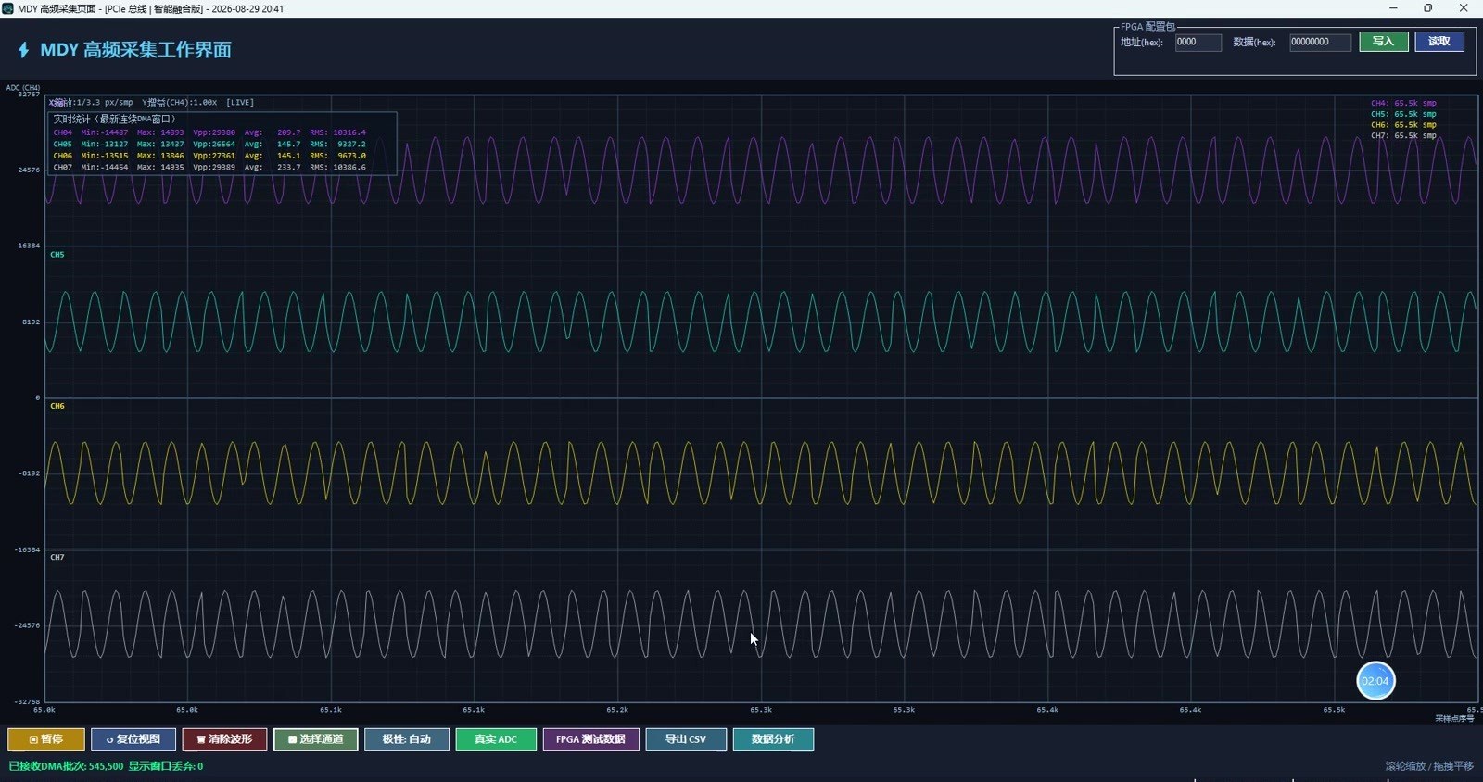
Task: Click the CH5 channel label
Action: 57,255
